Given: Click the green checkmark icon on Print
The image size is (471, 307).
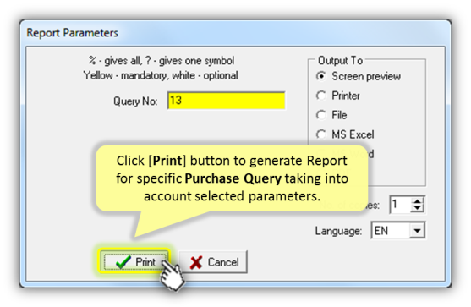Looking at the screenshot, I should click(123, 262).
